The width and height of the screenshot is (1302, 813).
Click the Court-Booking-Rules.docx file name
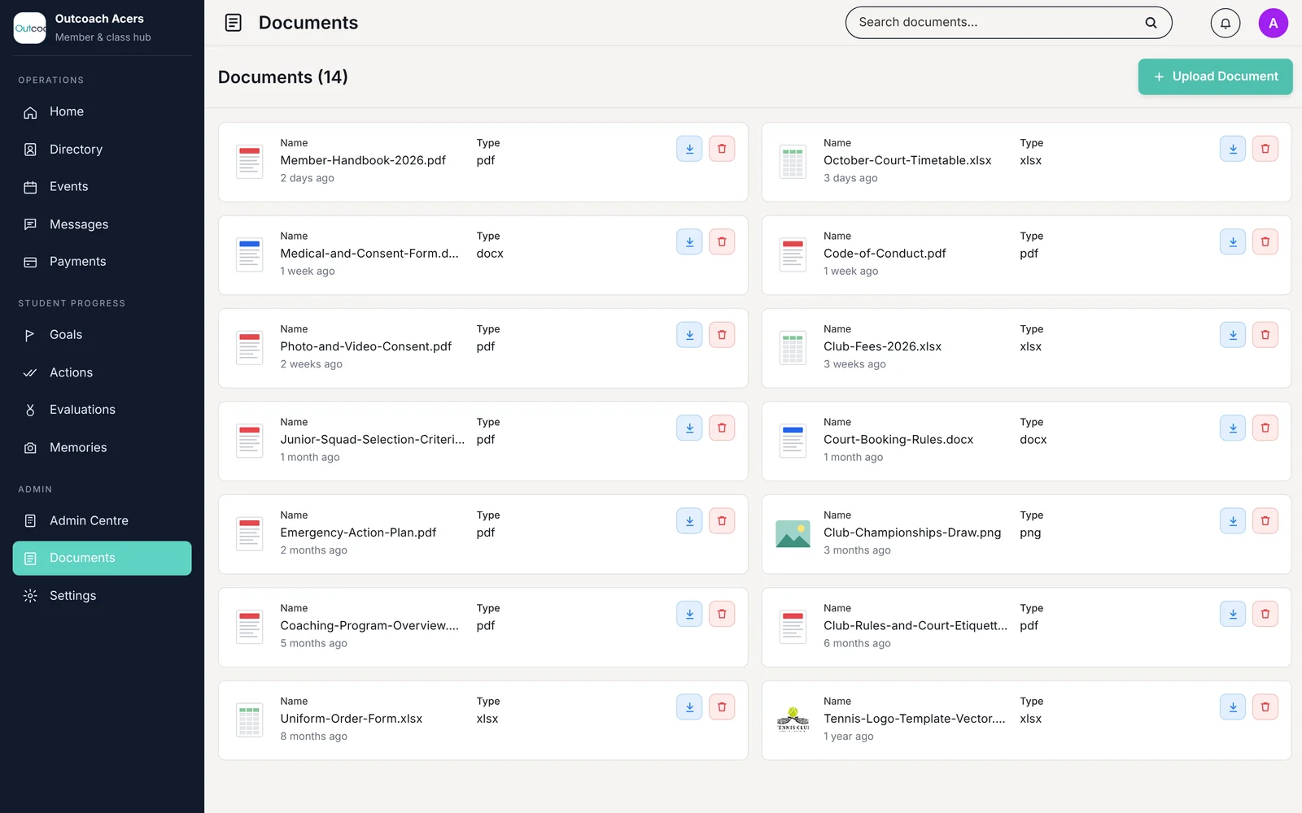click(898, 440)
